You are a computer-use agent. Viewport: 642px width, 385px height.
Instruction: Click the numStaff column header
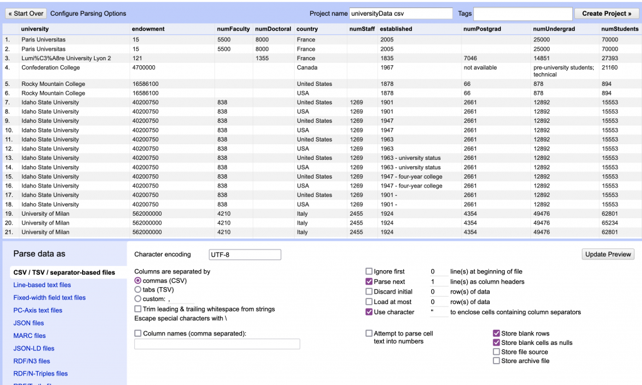362,29
